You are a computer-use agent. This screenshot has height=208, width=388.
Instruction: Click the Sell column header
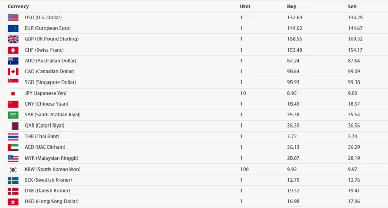coord(352,6)
